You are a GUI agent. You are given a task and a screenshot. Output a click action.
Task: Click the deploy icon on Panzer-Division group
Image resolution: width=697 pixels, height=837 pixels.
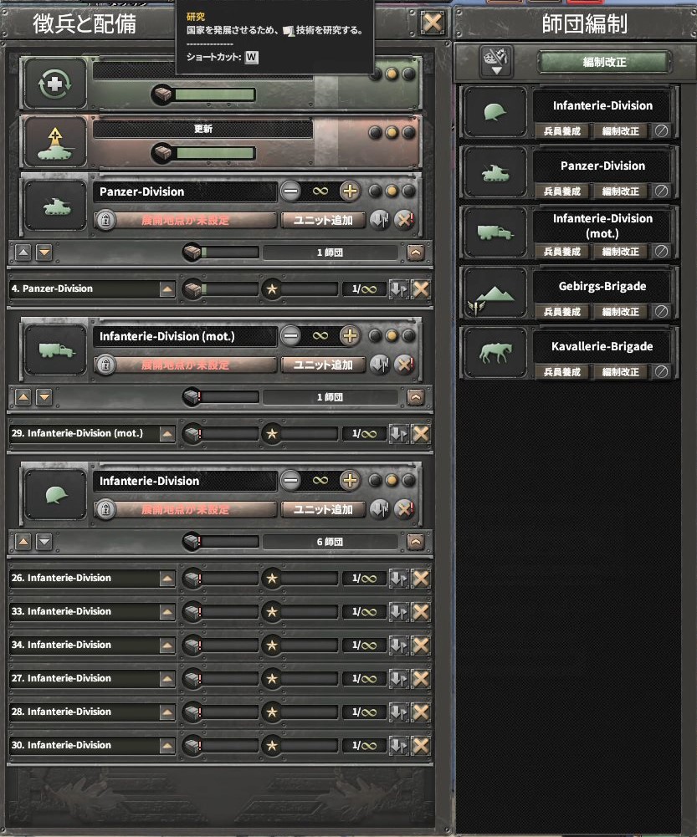pos(379,219)
